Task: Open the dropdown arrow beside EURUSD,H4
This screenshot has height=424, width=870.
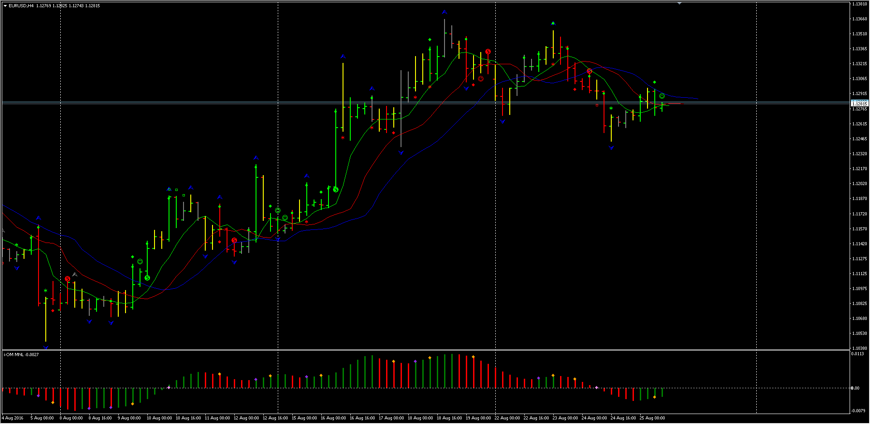Action: [5, 6]
